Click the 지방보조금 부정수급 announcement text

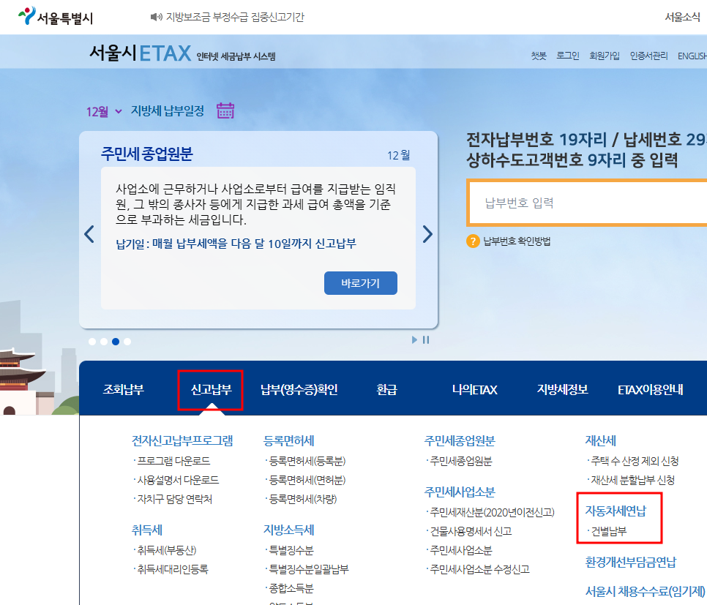coord(235,17)
